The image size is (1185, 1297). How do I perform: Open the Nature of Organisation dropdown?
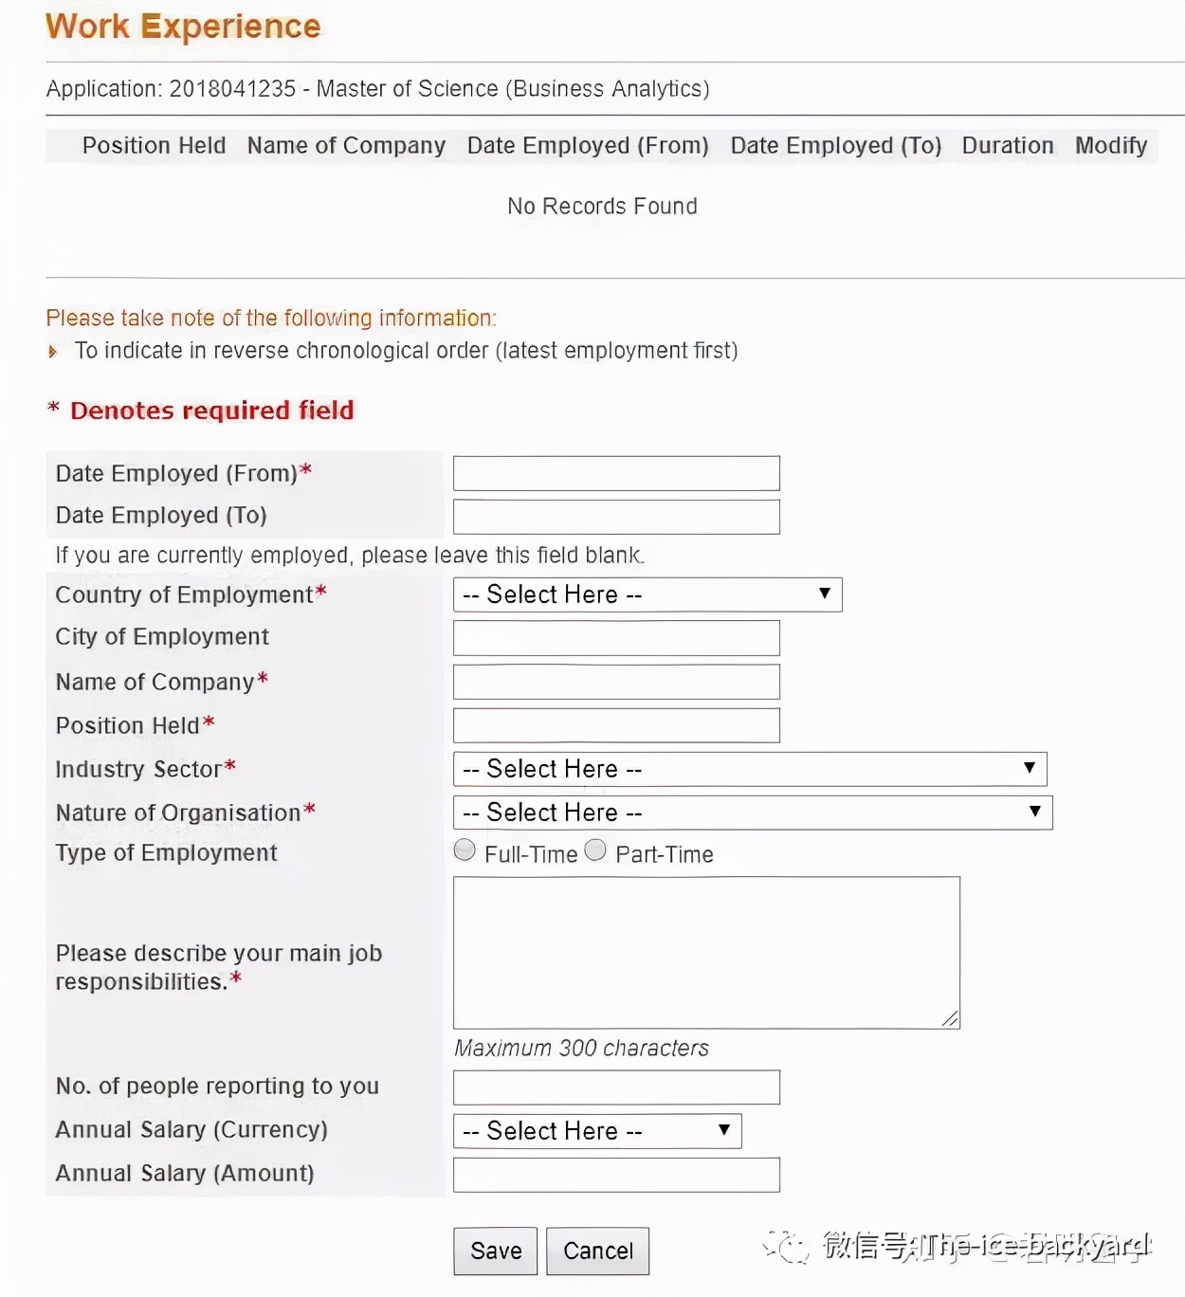tap(753, 813)
